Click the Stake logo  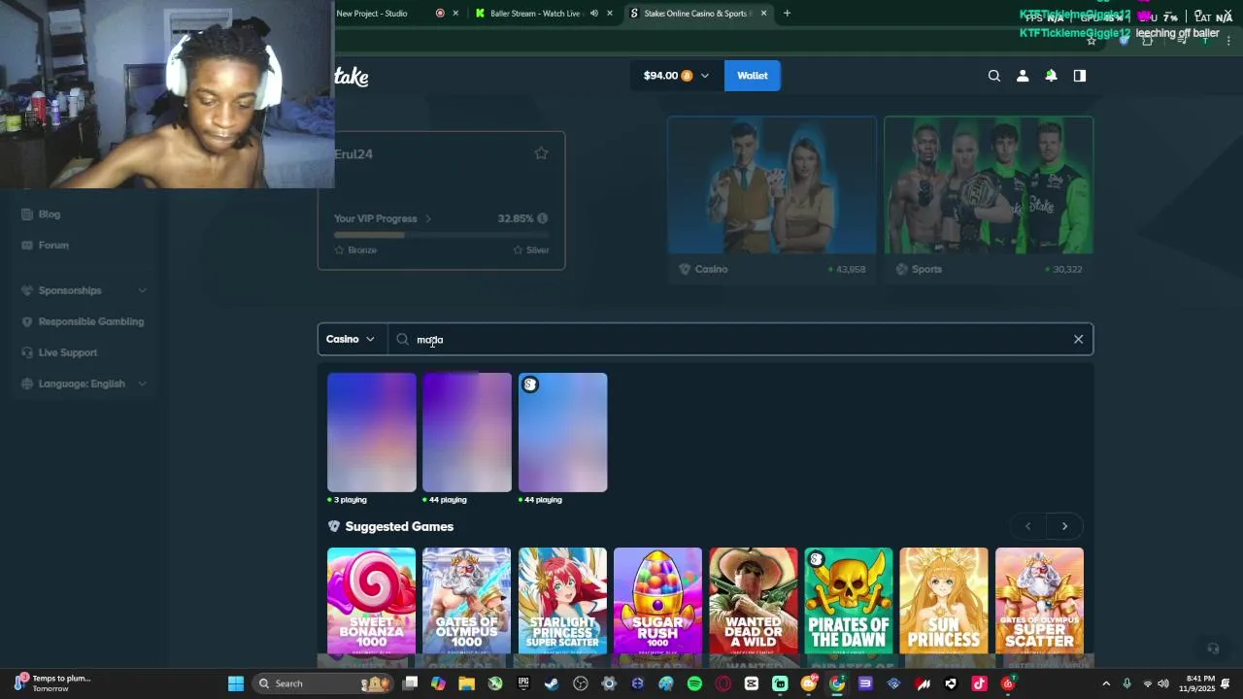click(352, 77)
